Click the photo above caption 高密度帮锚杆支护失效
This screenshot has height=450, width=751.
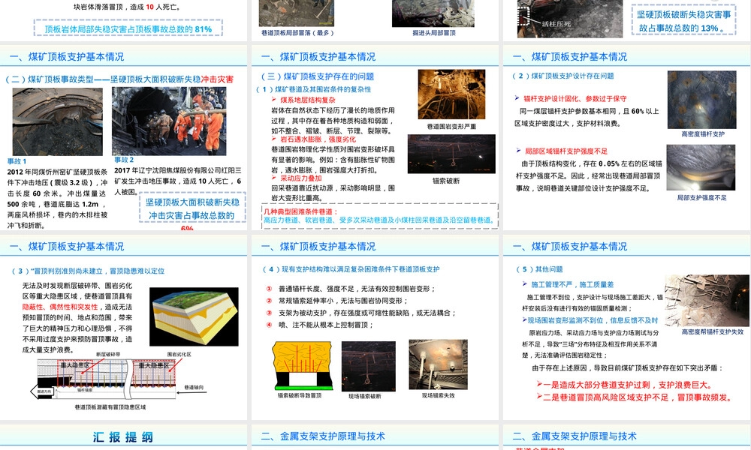[x=707, y=300]
